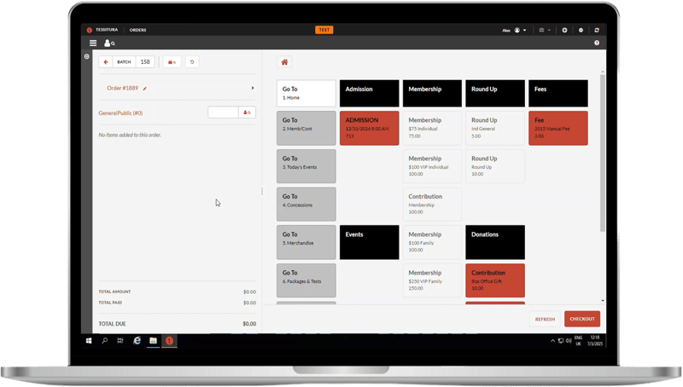The height and width of the screenshot is (387, 683).
Task: Add Fee 2015 Manual Fee tile
Action: click(558, 128)
